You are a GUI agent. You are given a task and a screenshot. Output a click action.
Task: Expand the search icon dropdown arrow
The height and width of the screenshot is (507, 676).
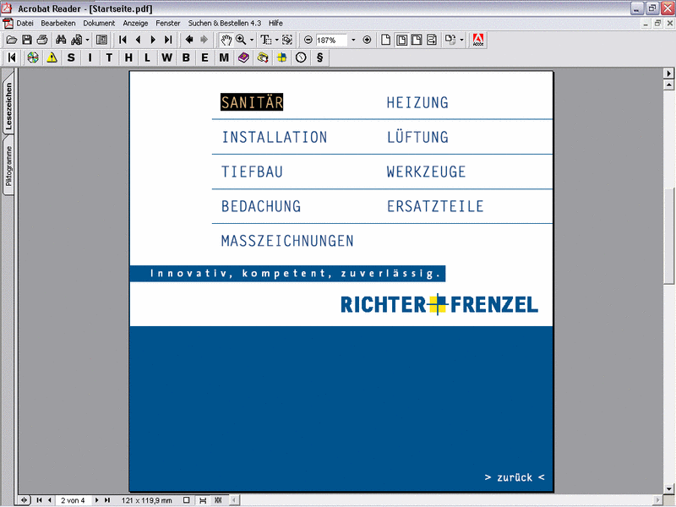point(88,40)
